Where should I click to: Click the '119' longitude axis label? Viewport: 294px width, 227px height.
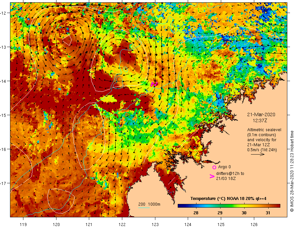23,224
